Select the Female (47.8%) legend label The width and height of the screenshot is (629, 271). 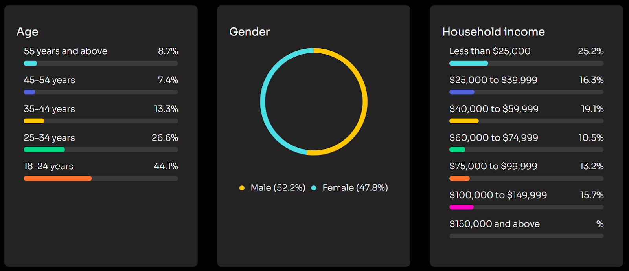355,188
